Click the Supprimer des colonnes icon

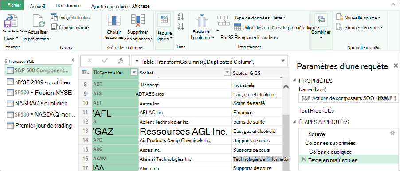click(138, 21)
